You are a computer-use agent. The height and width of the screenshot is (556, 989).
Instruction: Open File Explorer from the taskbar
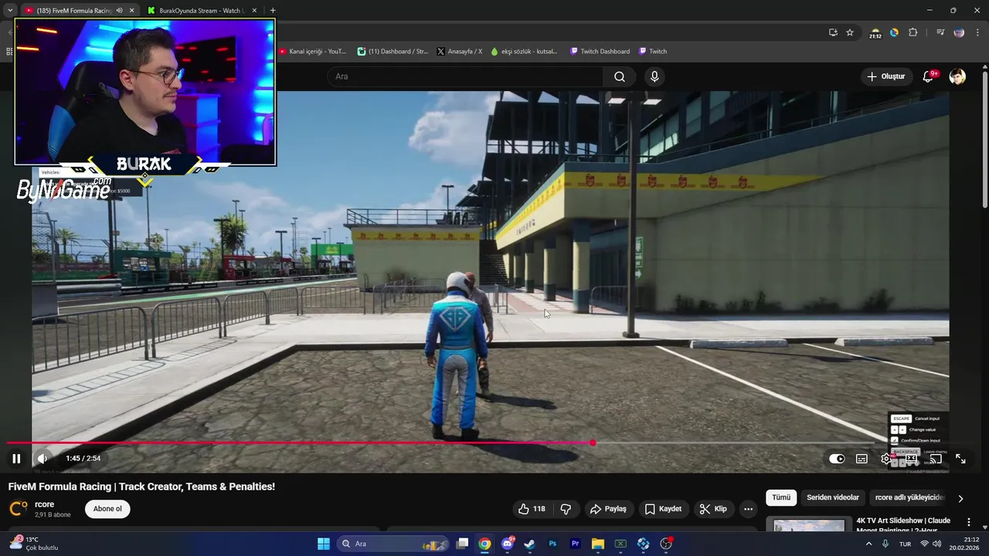[x=597, y=544]
